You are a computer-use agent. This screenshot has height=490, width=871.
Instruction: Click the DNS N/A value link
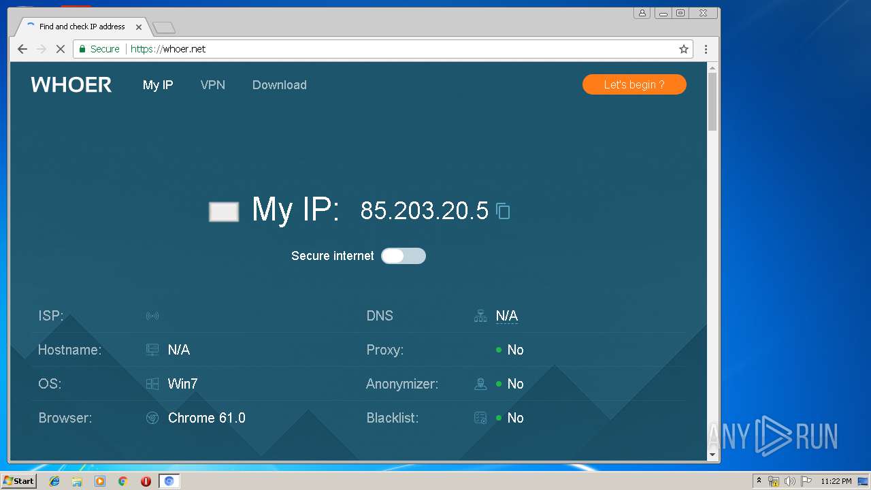507,316
